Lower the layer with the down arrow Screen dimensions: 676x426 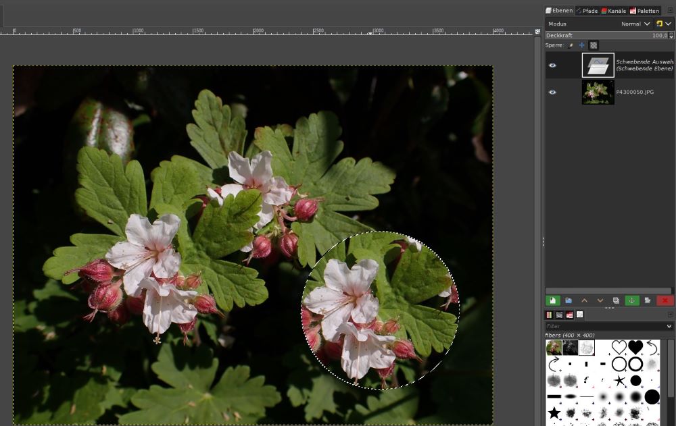pos(600,300)
